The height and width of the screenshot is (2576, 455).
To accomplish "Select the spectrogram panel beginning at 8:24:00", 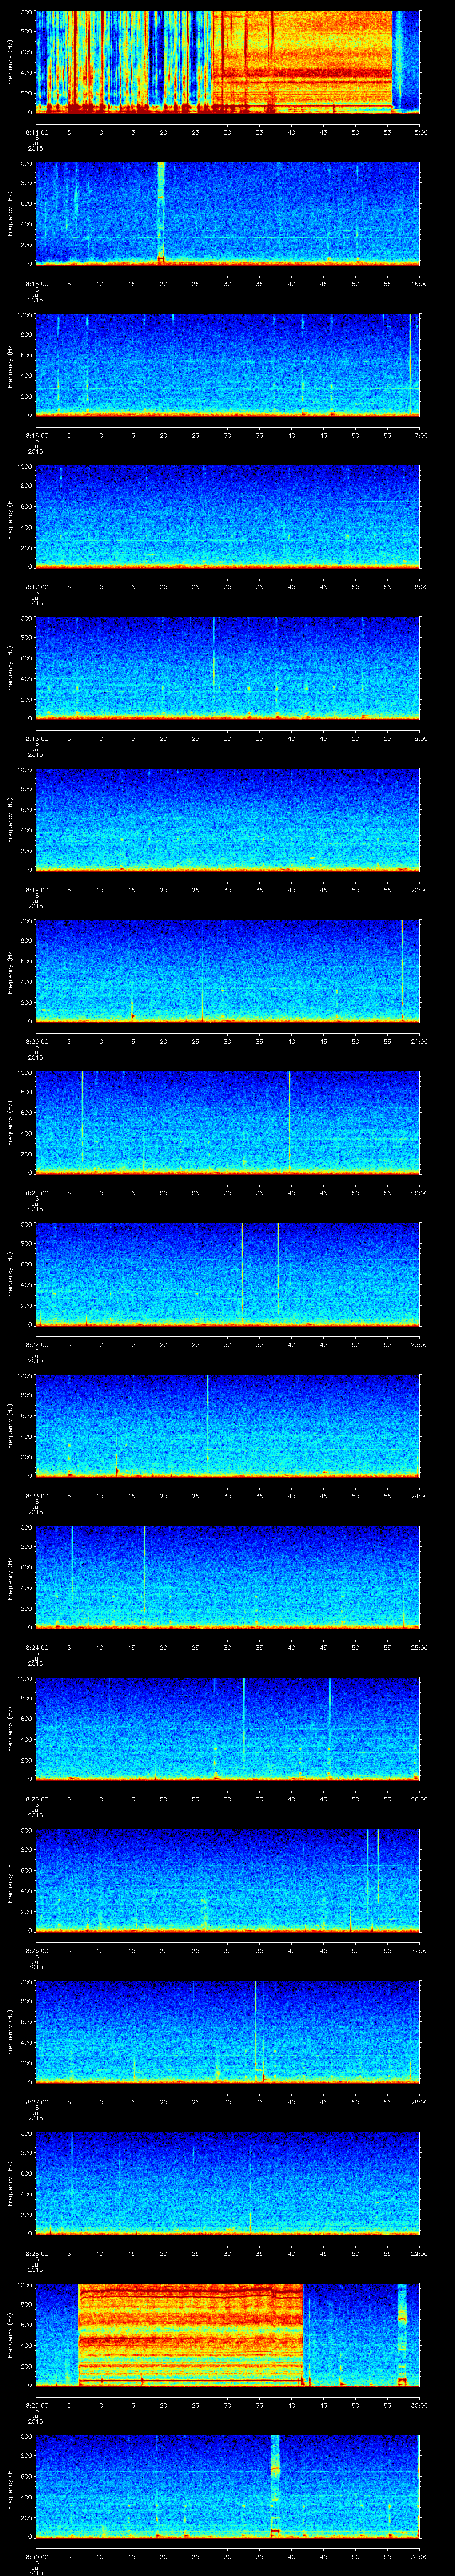I will coord(227,1577).
